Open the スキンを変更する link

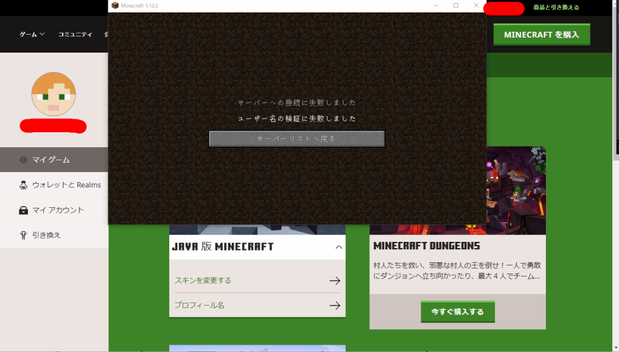click(203, 280)
